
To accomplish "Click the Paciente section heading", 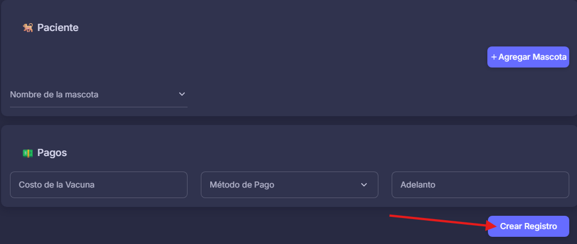I will click(x=58, y=28).
